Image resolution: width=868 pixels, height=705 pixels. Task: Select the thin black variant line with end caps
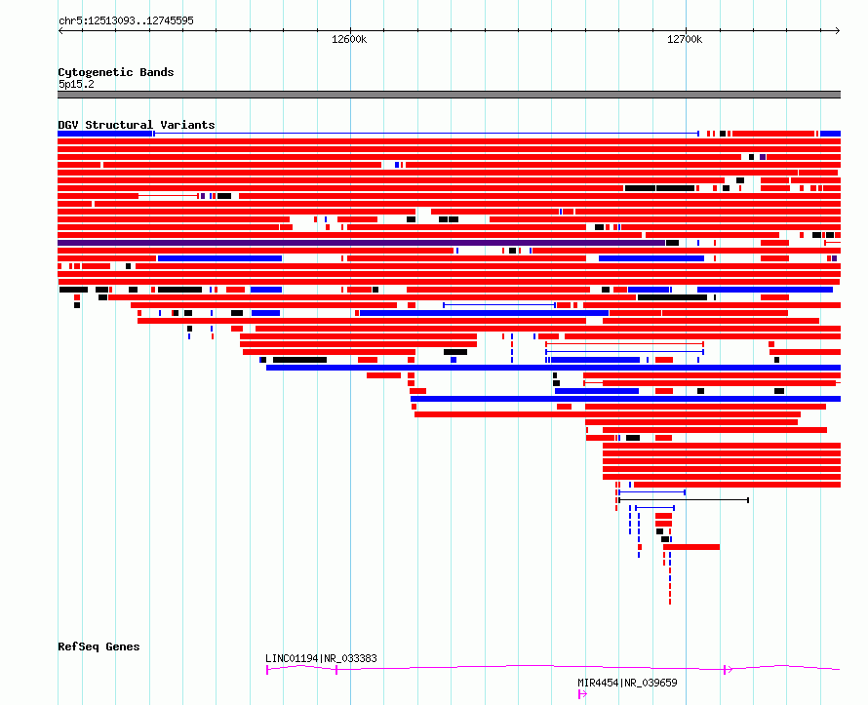pyautogui.click(x=684, y=500)
